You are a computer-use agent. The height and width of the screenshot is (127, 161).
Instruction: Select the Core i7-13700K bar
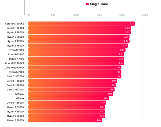[75, 76]
